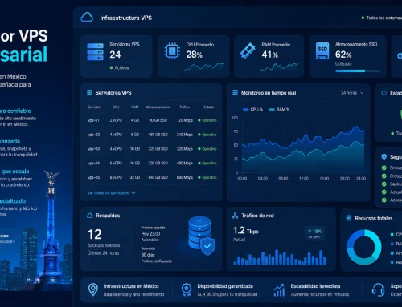The width and height of the screenshot is (402, 307).
Task: Click the arrow next to Ver todos los servidores
Action: (x=133, y=192)
